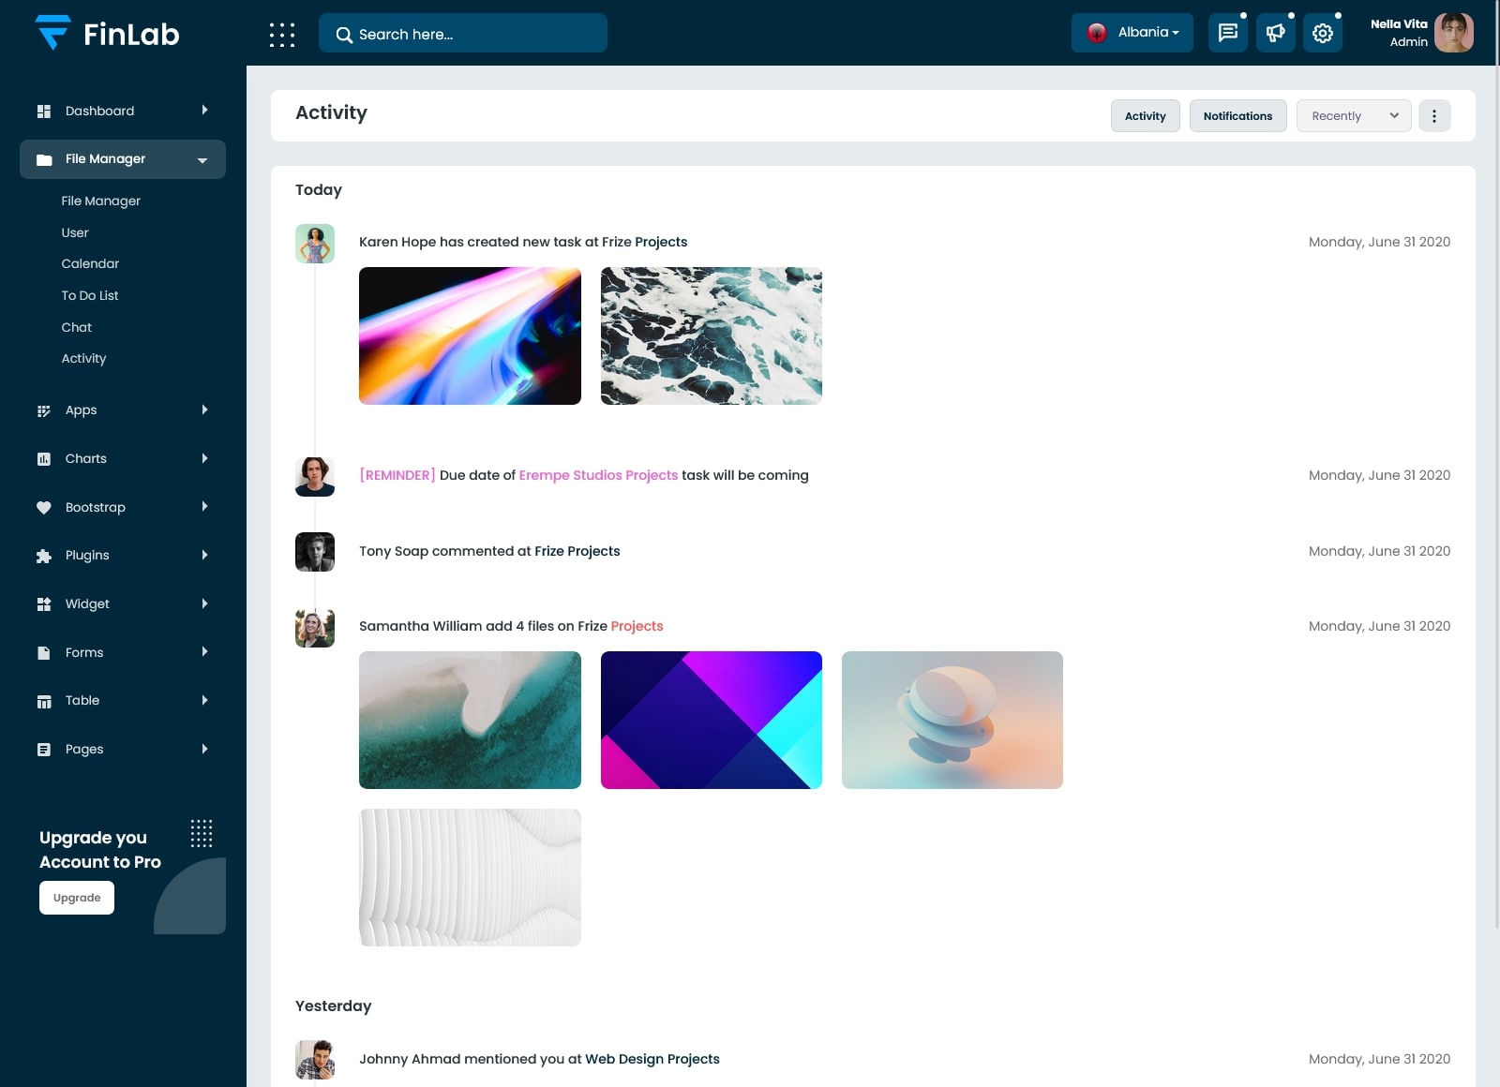Click the FinLab logo

click(107, 34)
